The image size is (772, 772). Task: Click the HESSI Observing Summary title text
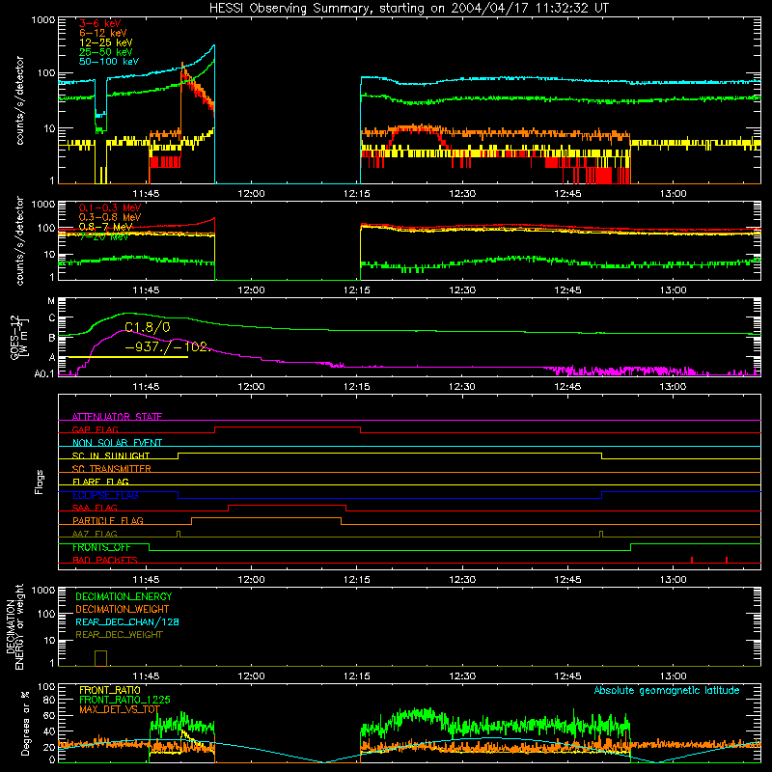(409, 9)
